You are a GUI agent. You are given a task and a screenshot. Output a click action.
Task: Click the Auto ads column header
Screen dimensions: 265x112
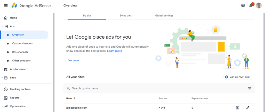(x=163, y=98)
